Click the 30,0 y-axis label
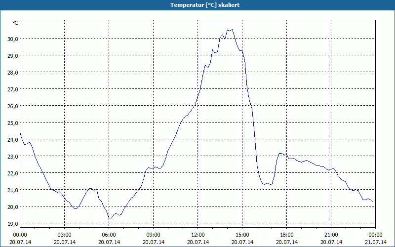The height and width of the screenshot is (247, 395). click(x=13, y=39)
